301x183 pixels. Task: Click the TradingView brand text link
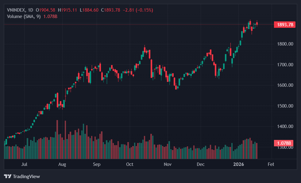click(x=26, y=177)
